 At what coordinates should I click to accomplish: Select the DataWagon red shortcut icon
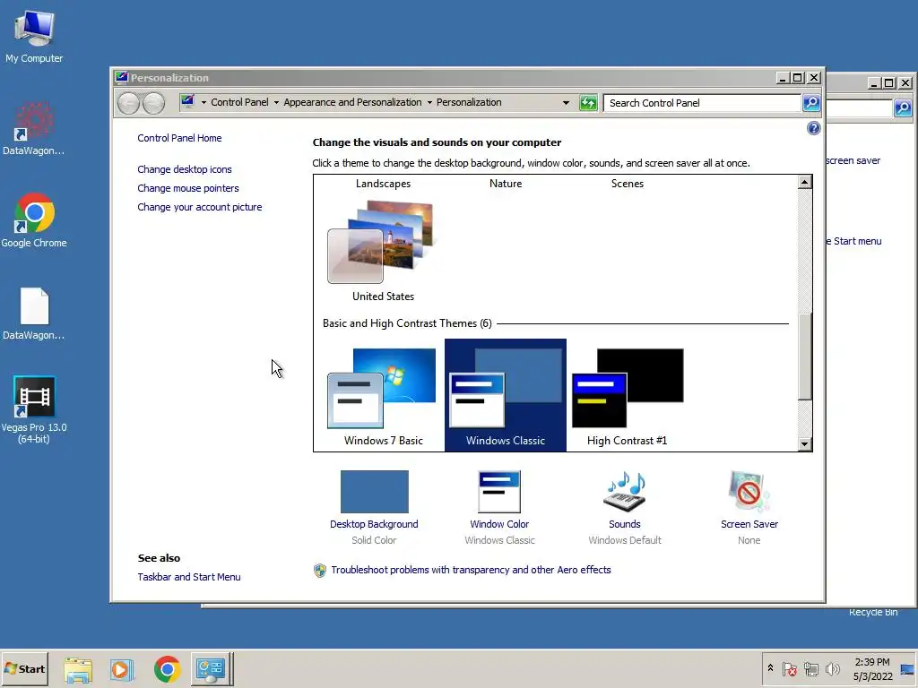34,128
